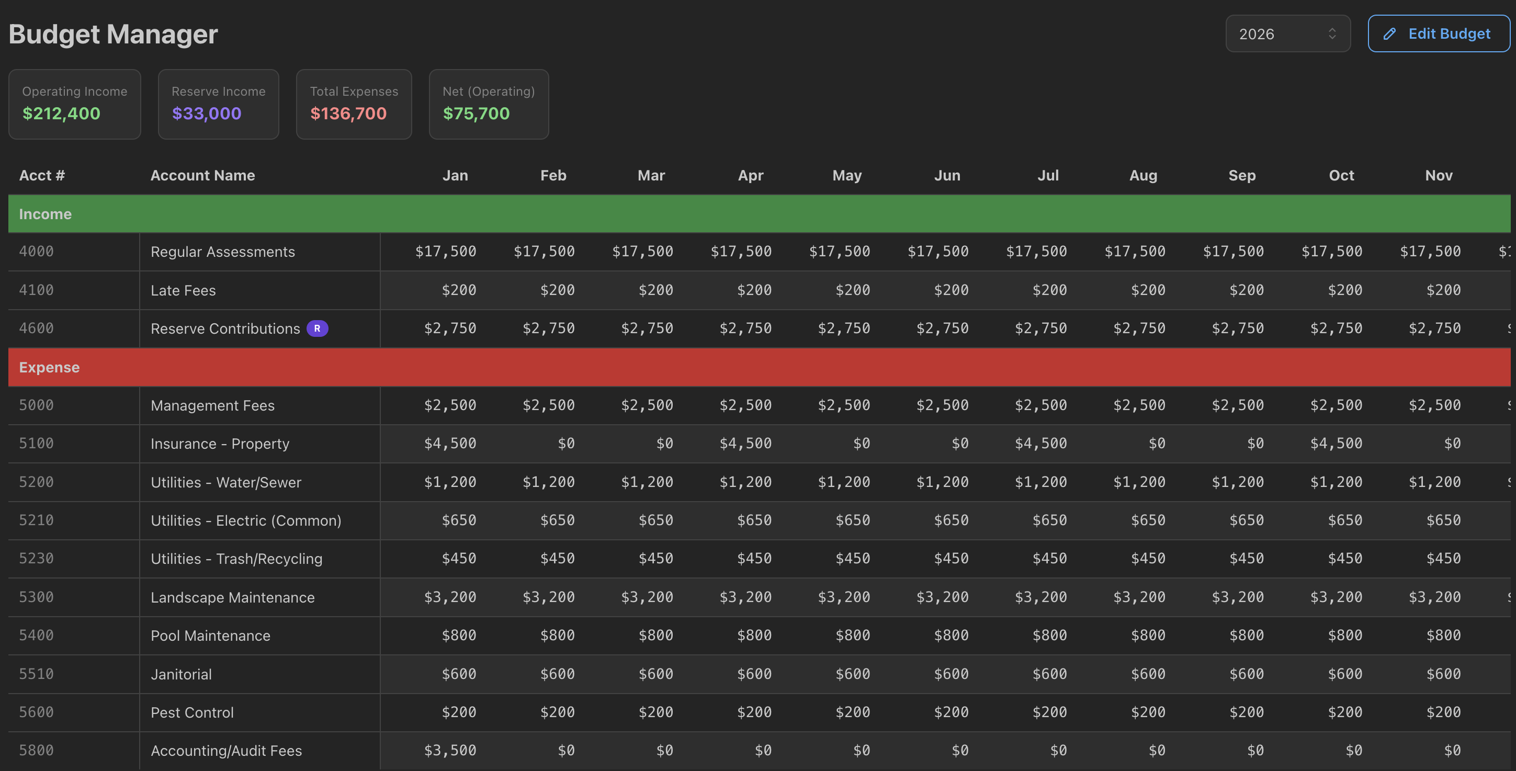The width and height of the screenshot is (1516, 771).
Task: Click the Jan column header
Action: tap(455, 175)
